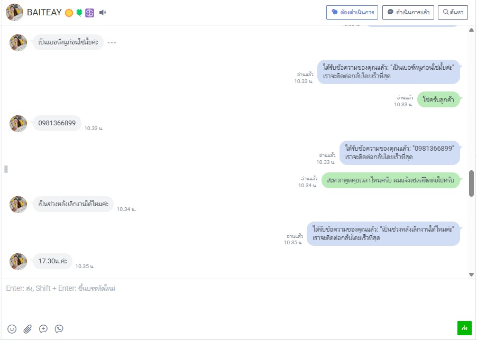This screenshot has height=340, width=477.
Task: Open the emoji sticker picker
Action: click(x=12, y=329)
